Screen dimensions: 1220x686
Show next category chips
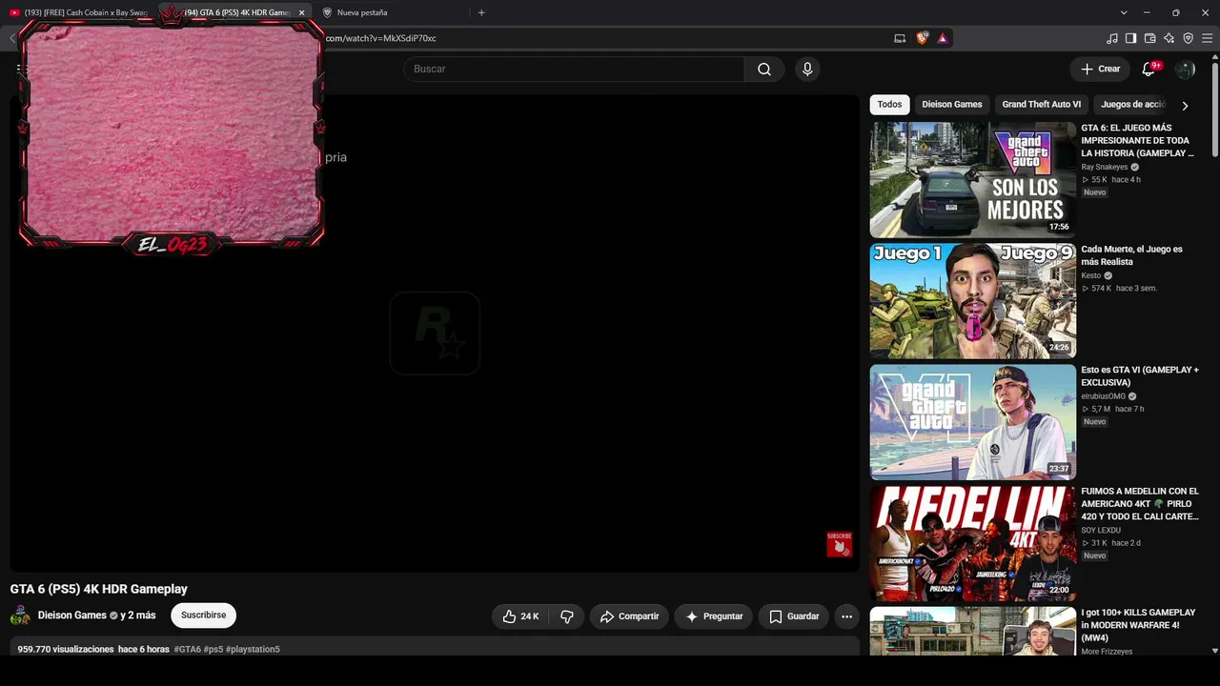1185,105
